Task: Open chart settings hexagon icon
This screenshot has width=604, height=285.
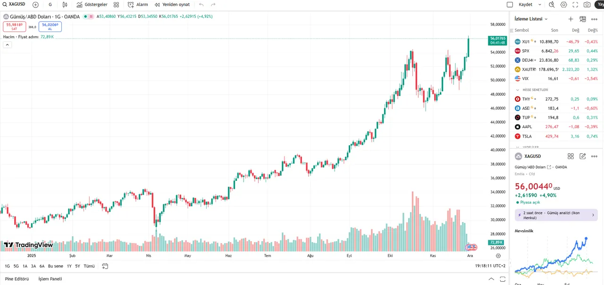Action: pyautogui.click(x=563, y=5)
